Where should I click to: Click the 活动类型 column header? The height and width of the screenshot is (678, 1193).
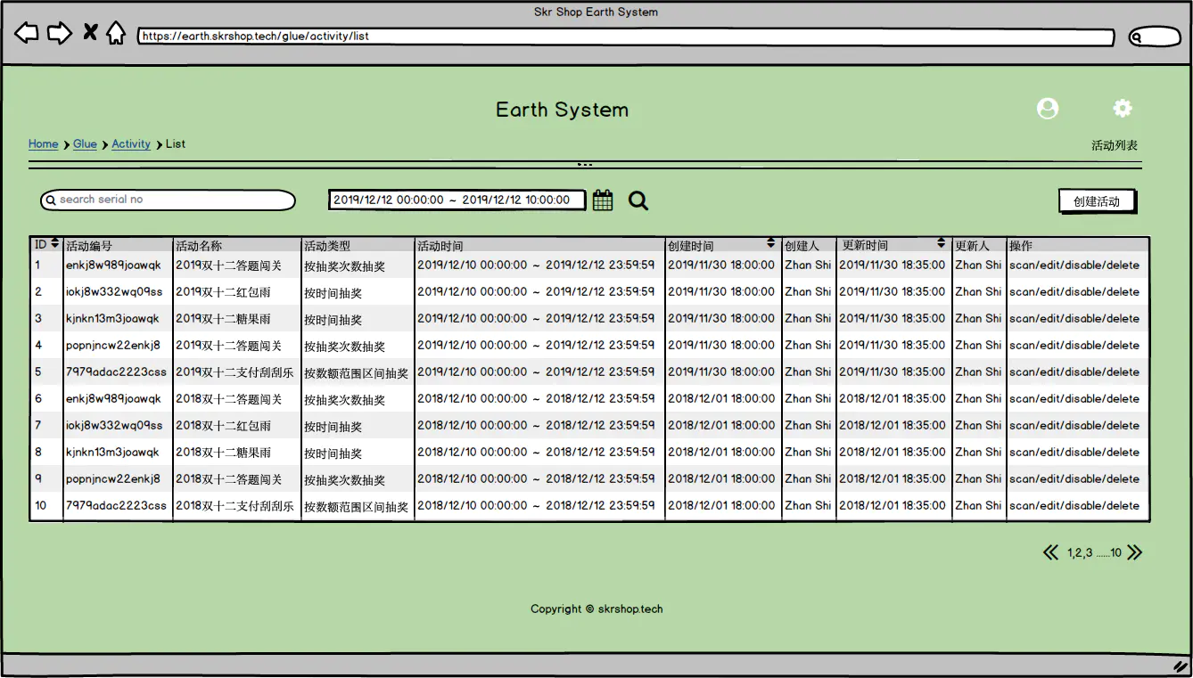[327, 246]
